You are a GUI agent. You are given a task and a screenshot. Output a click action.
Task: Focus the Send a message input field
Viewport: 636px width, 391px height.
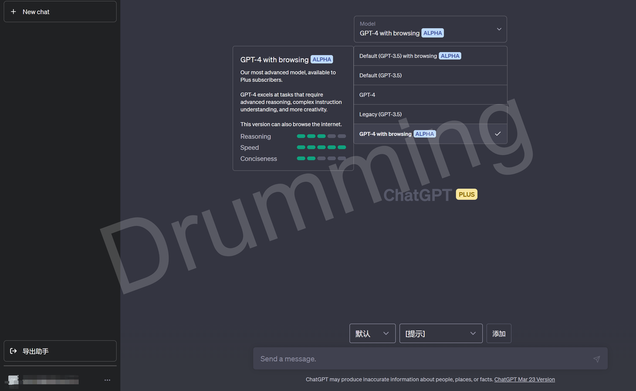422,359
